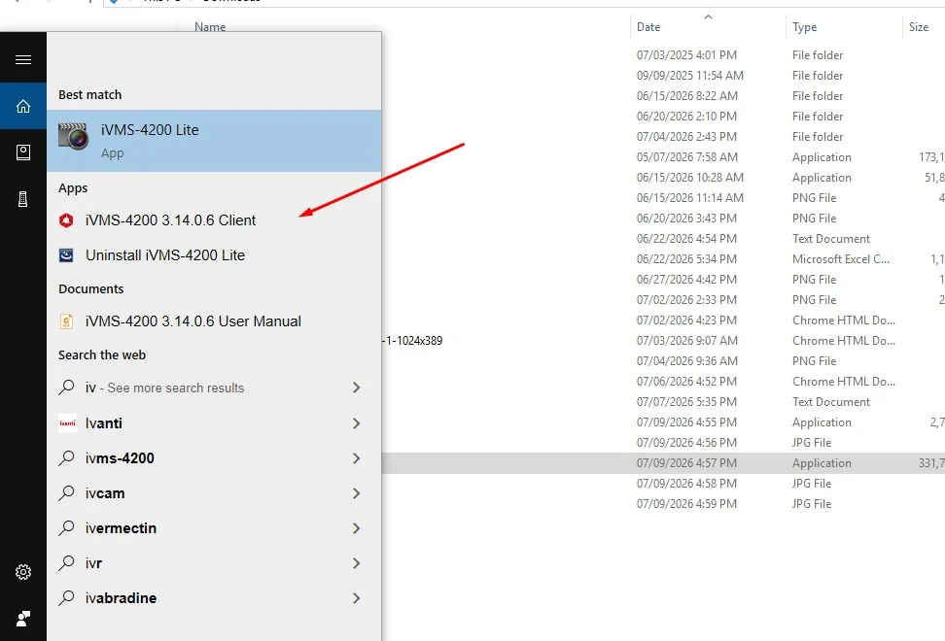Select PNG File dated 06/27/2026 4:42 PM
Viewport: 945px width, 641px height.
663,280
